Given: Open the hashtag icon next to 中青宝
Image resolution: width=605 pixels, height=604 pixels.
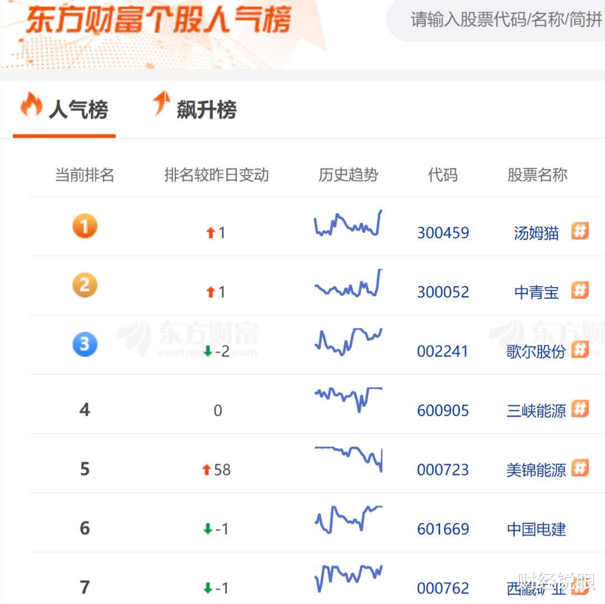Looking at the screenshot, I should click(580, 290).
